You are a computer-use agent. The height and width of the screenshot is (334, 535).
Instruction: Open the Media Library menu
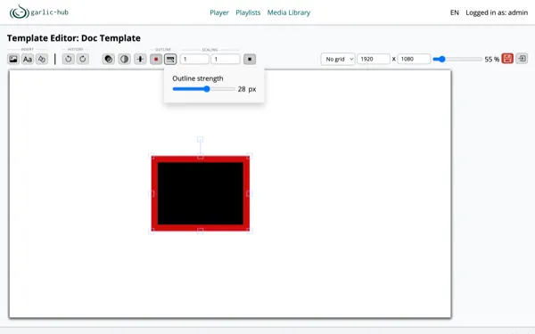click(x=289, y=12)
